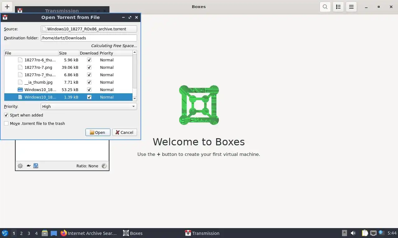Click the folder icon of the 53.25 kB row

pyautogui.click(x=20, y=90)
